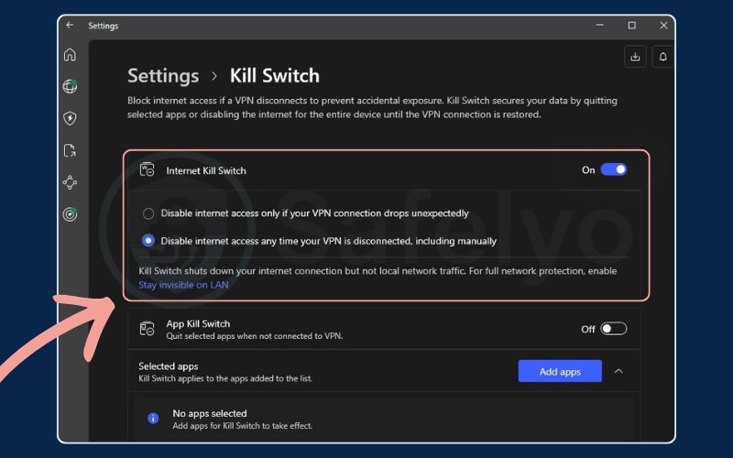This screenshot has width=733, height=458.
Task: Go to Settings in the breadcrumb
Action: point(163,76)
